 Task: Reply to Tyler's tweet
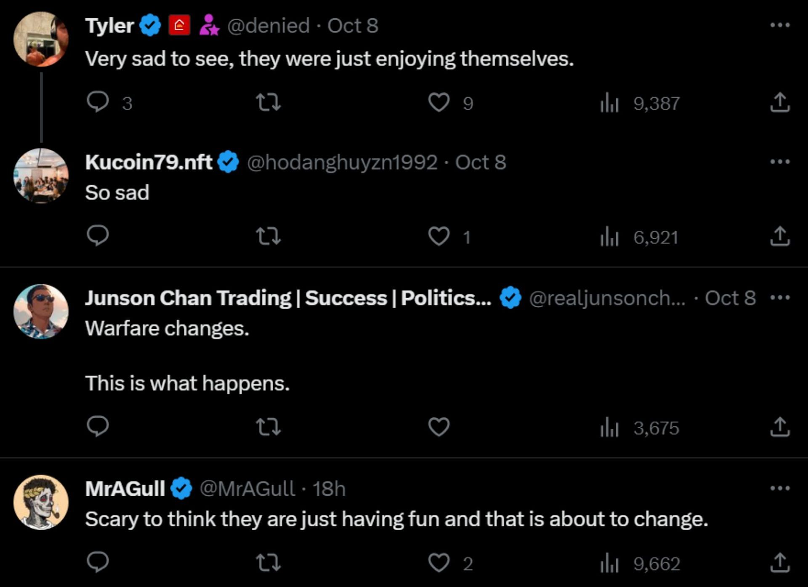tap(98, 102)
